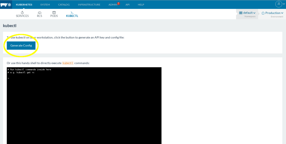
Task: Click the Kubectl terminal prompt icon
Action: point(72,13)
